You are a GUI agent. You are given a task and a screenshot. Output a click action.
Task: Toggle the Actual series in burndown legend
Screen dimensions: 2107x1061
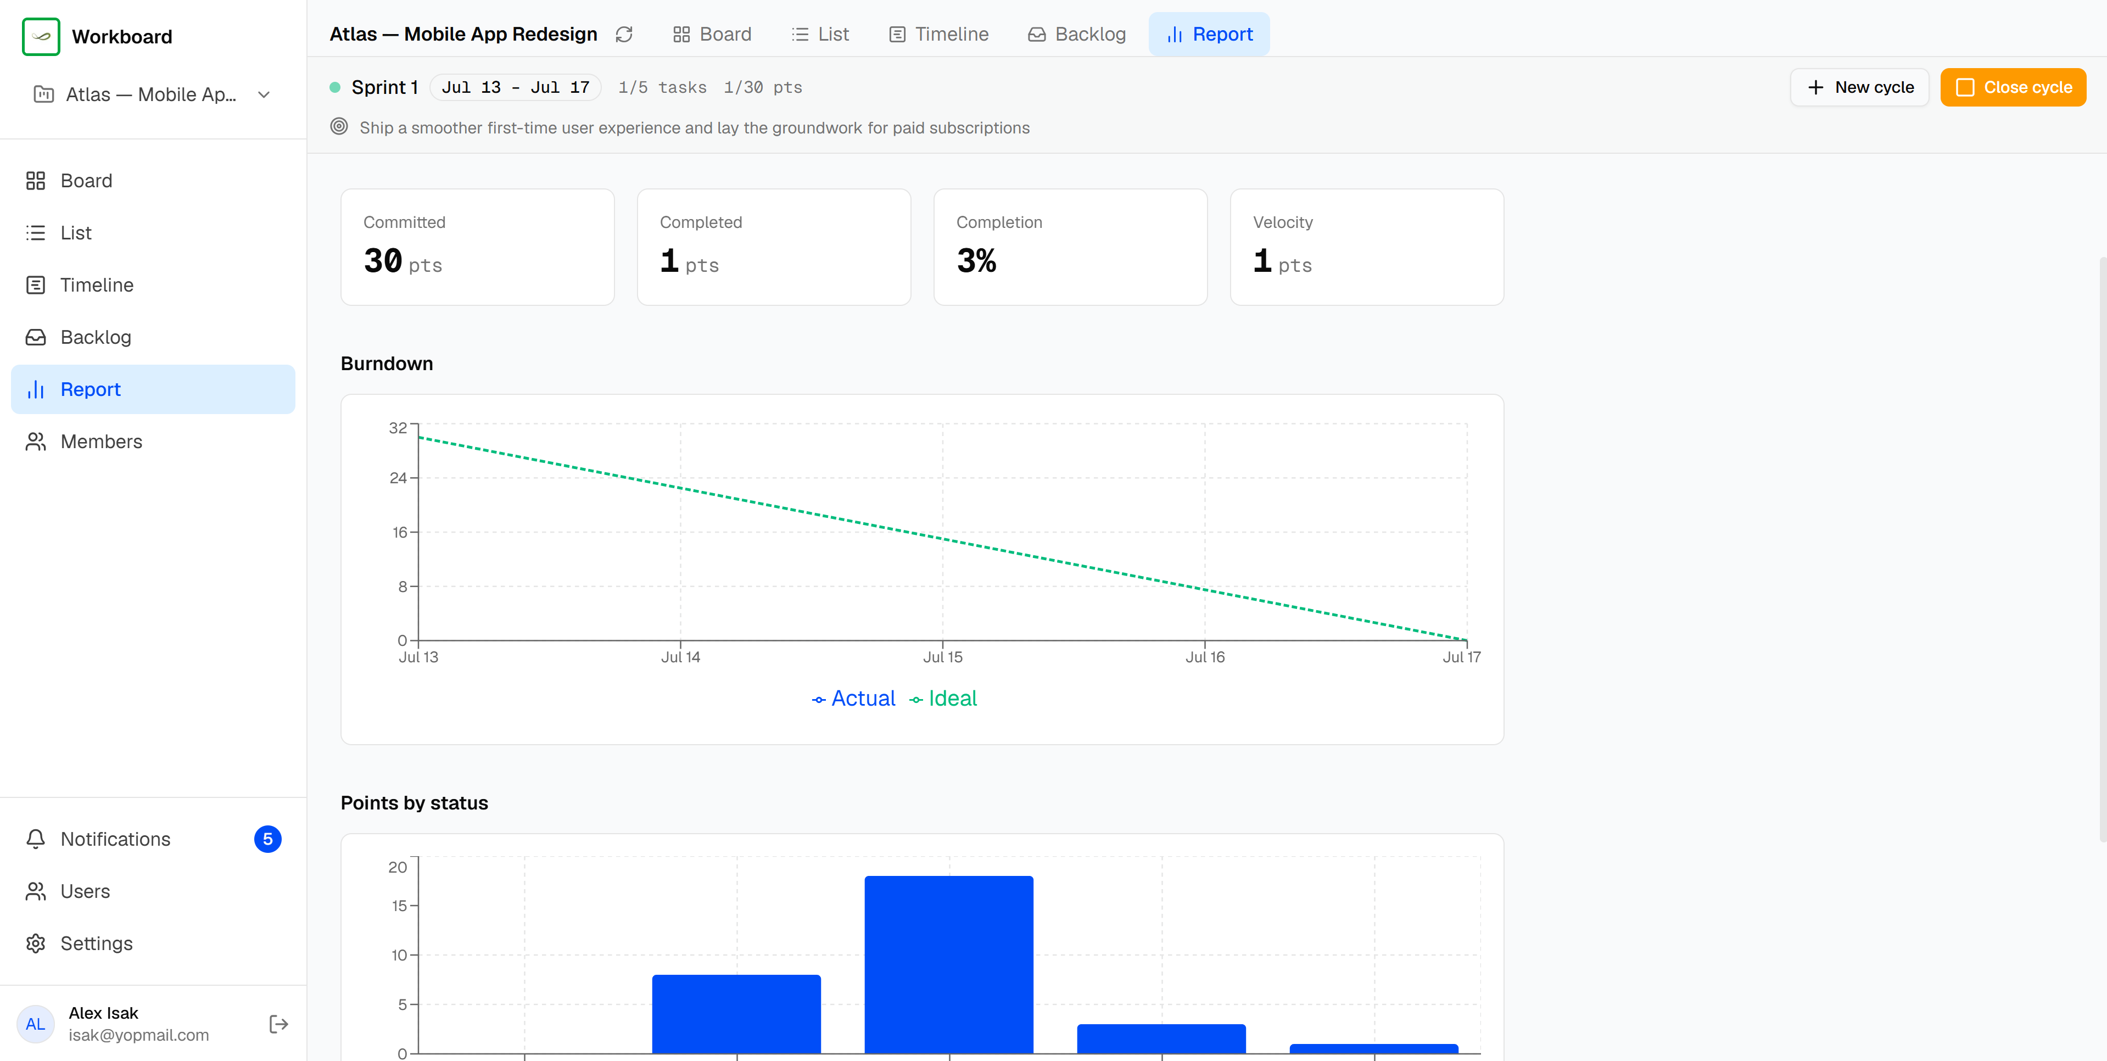[853, 699]
